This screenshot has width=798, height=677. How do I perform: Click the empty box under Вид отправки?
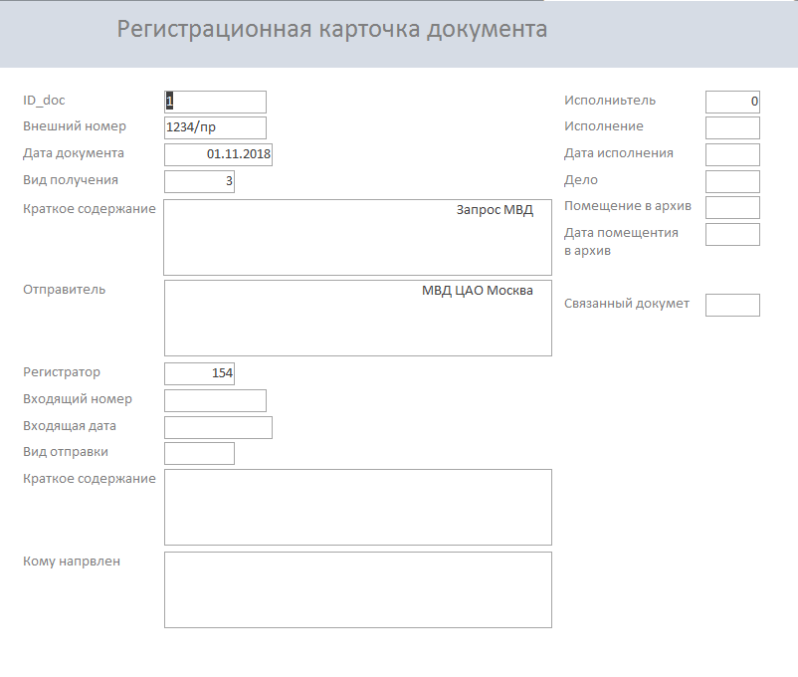tap(358, 508)
